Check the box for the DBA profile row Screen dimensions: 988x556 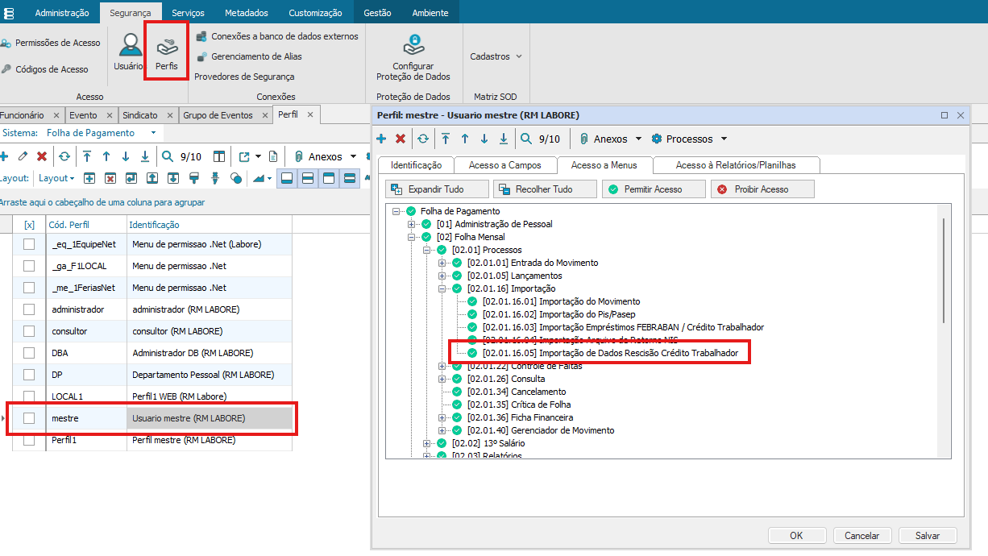[x=29, y=353]
